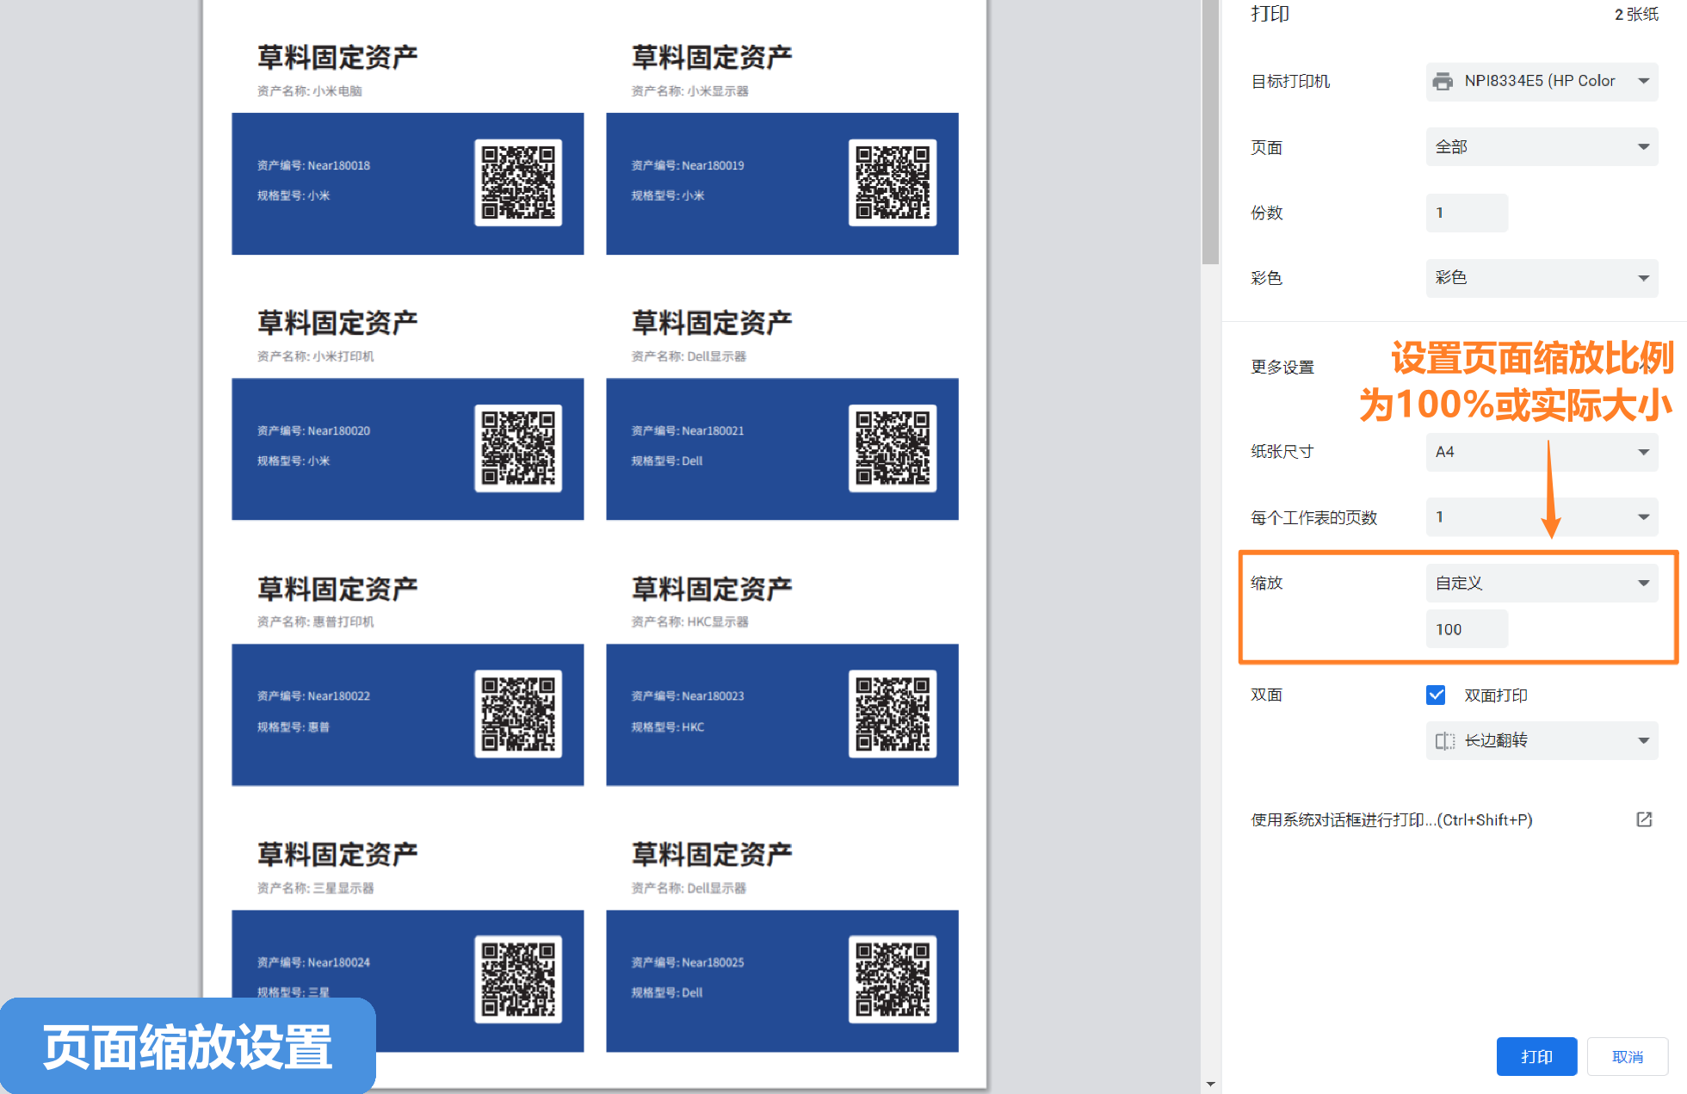Viewport: 1687px width, 1094px height.
Task: Click the text 资产名称: HKC显示器
Action: pos(690,621)
